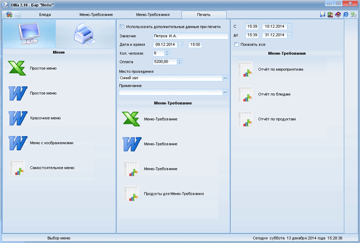
Task: Select the printer output icon
Action: click(x=85, y=34)
